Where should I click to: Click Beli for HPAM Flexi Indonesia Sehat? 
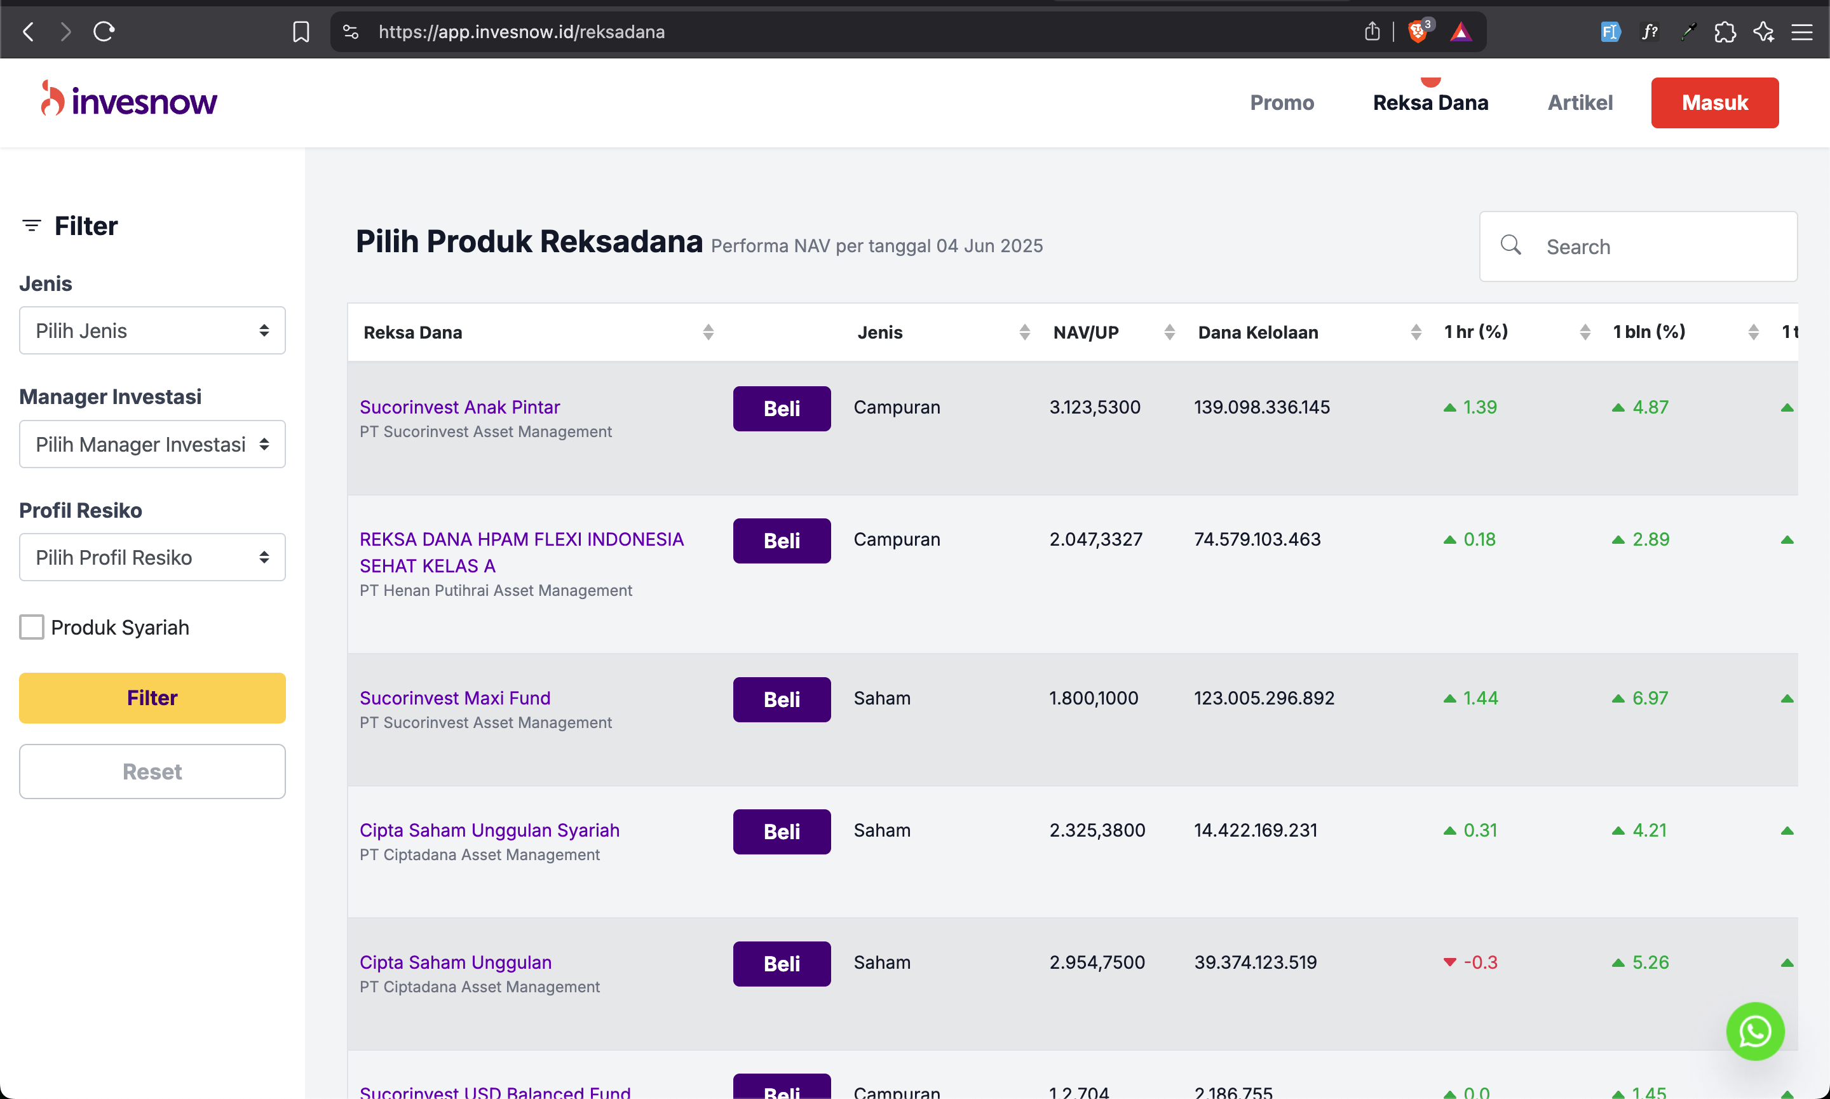(782, 541)
